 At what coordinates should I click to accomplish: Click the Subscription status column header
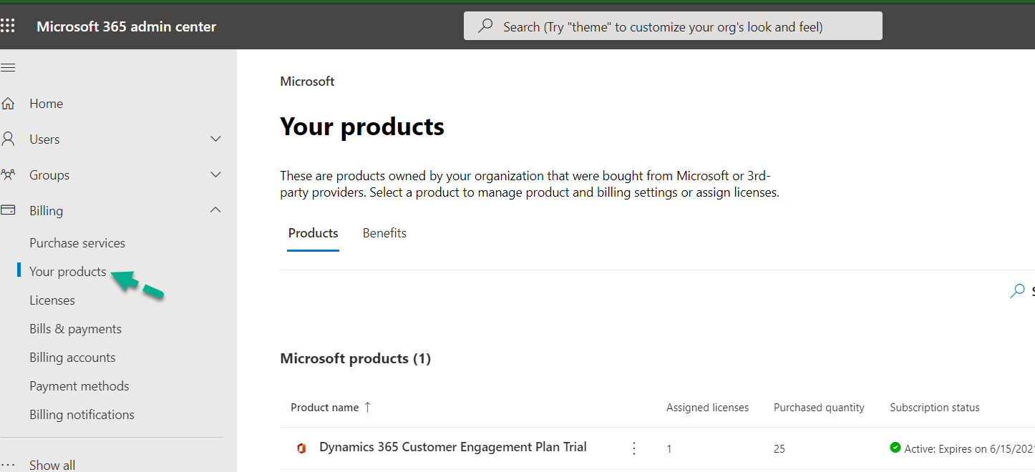pos(935,408)
